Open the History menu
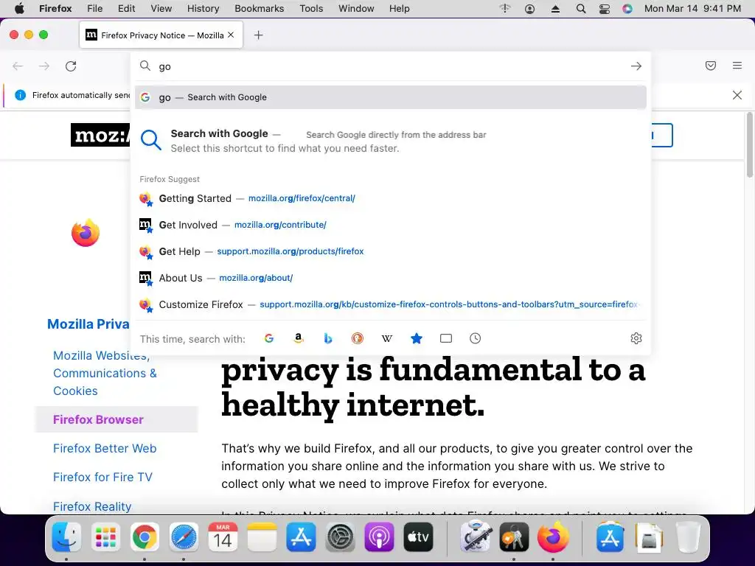This screenshot has height=566, width=755. coord(203,8)
